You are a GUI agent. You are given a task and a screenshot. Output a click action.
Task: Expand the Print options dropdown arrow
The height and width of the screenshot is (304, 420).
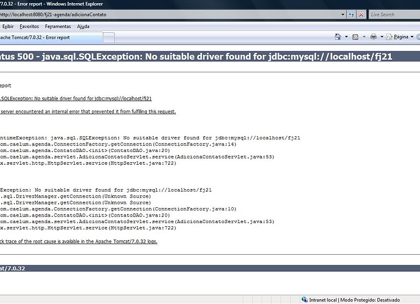[382, 37]
